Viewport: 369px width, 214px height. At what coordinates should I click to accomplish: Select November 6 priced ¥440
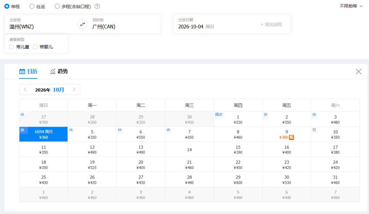pos(287,195)
